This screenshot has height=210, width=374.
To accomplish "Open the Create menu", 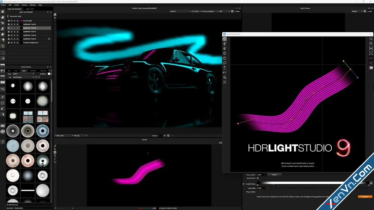I will coord(17,5).
